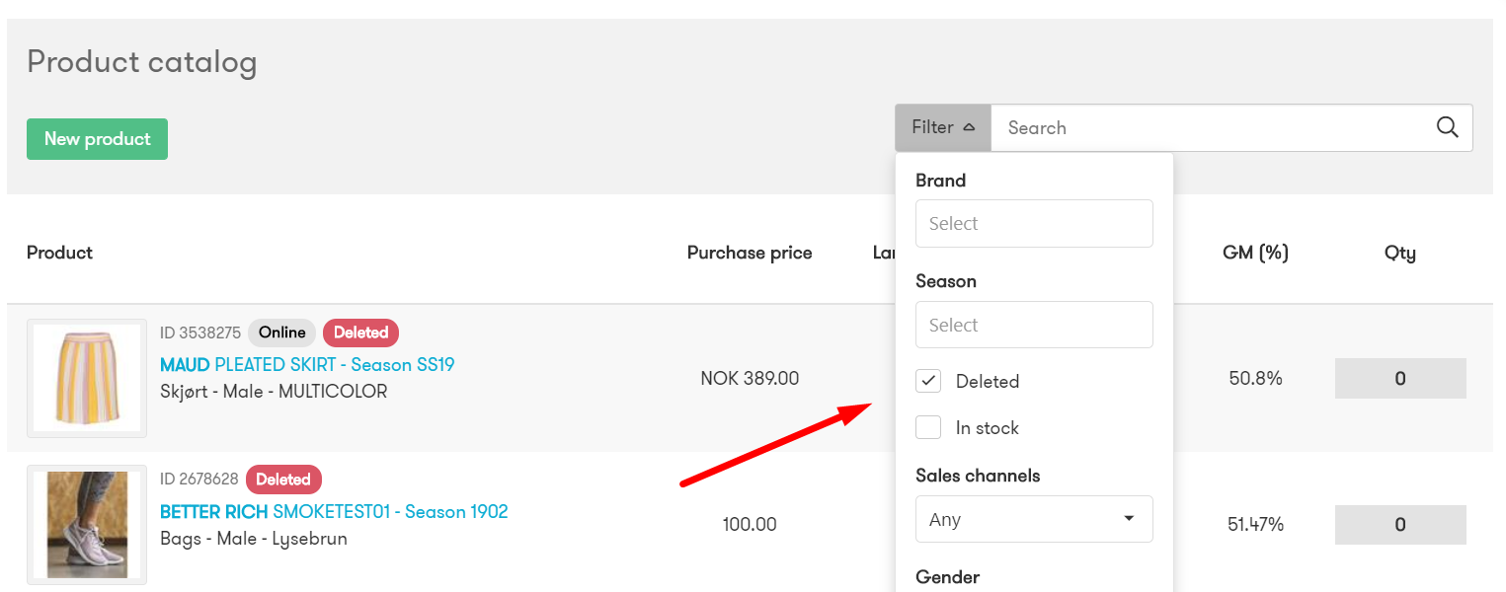This screenshot has width=1506, height=592.
Task: Click the pleated skirt thumbnail
Action: pos(87,378)
